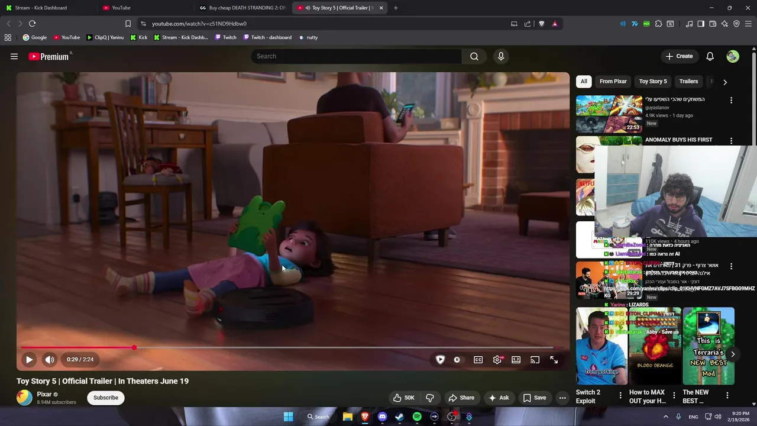Open Steam from the Windows taskbar
The width and height of the screenshot is (757, 426).
(399, 417)
